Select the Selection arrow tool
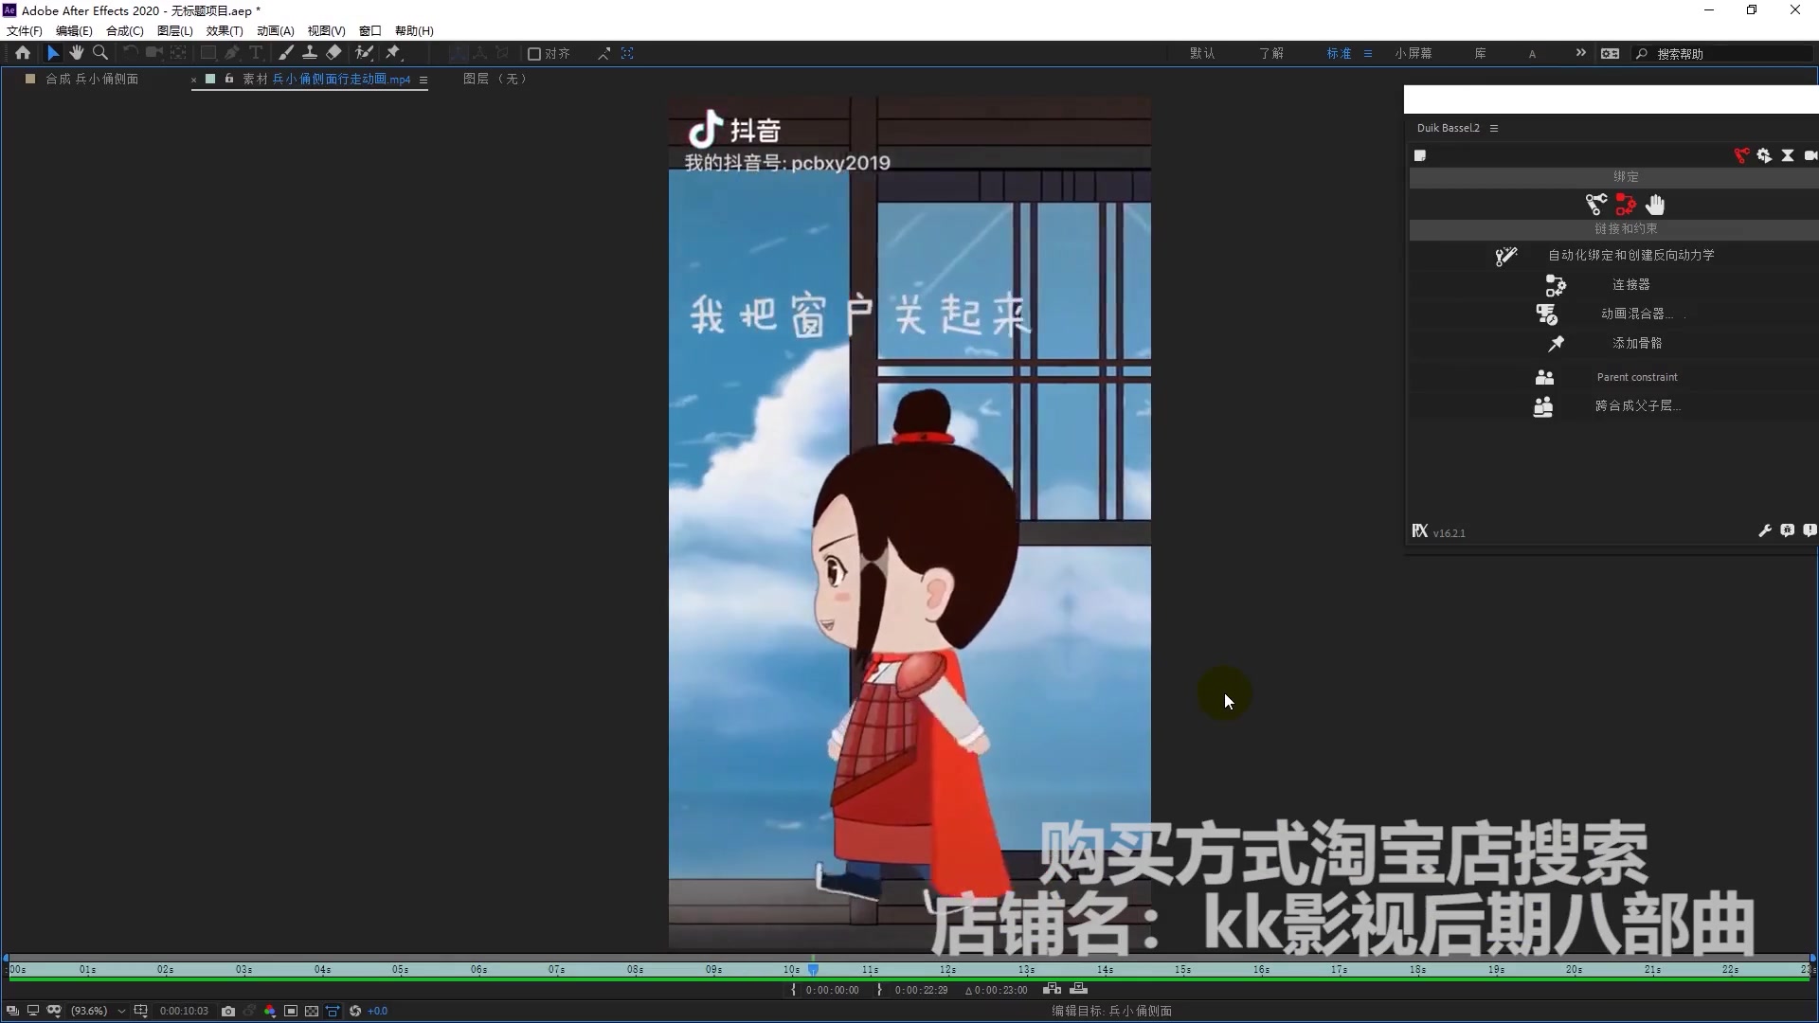Screen dimensions: 1819x1023 point(53,53)
